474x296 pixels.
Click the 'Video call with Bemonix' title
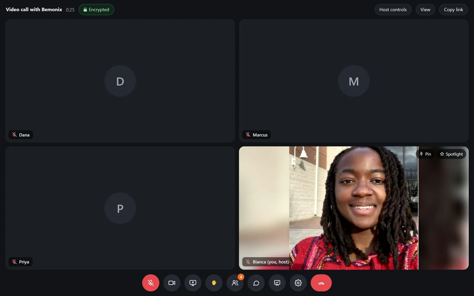(34, 9)
